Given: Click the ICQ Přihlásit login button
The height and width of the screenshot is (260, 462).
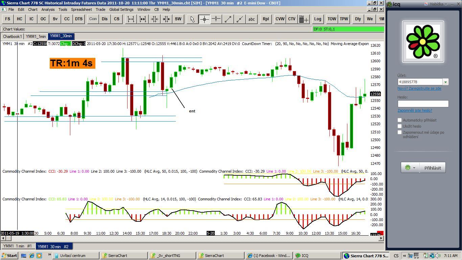Looking at the screenshot, I should point(433,168).
